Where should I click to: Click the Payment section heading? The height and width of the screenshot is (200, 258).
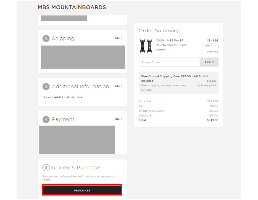(x=63, y=119)
